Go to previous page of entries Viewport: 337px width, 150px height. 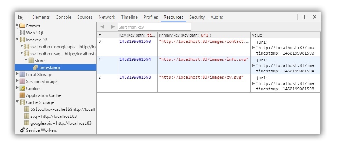pyautogui.click(x=102, y=27)
